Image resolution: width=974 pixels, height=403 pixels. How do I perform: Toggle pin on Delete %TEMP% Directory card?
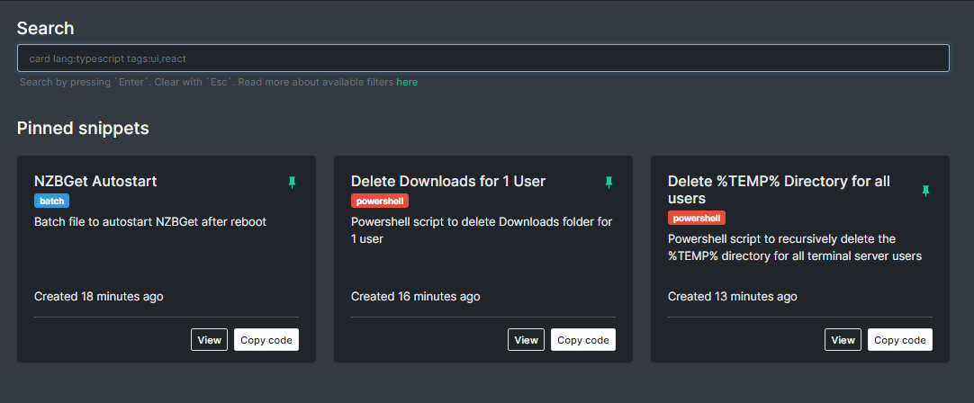[925, 191]
